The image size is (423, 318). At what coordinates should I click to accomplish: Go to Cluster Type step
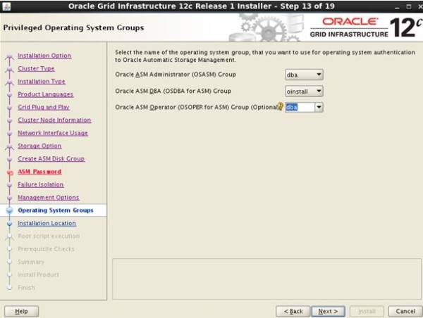coord(36,68)
